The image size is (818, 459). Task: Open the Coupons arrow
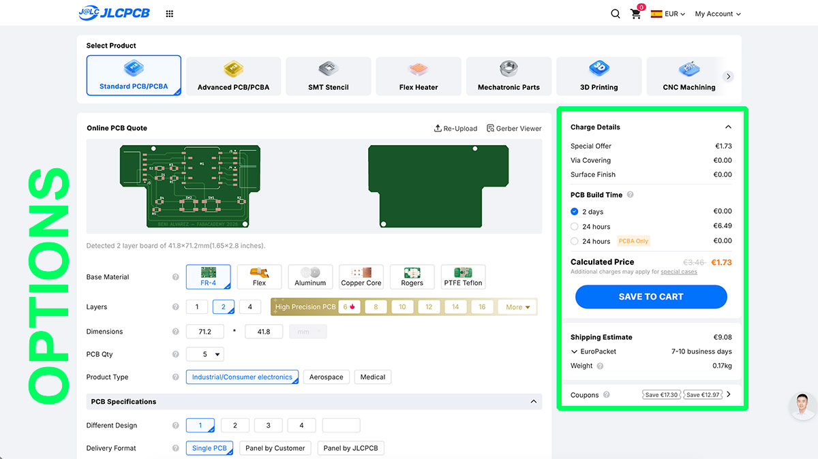click(728, 394)
